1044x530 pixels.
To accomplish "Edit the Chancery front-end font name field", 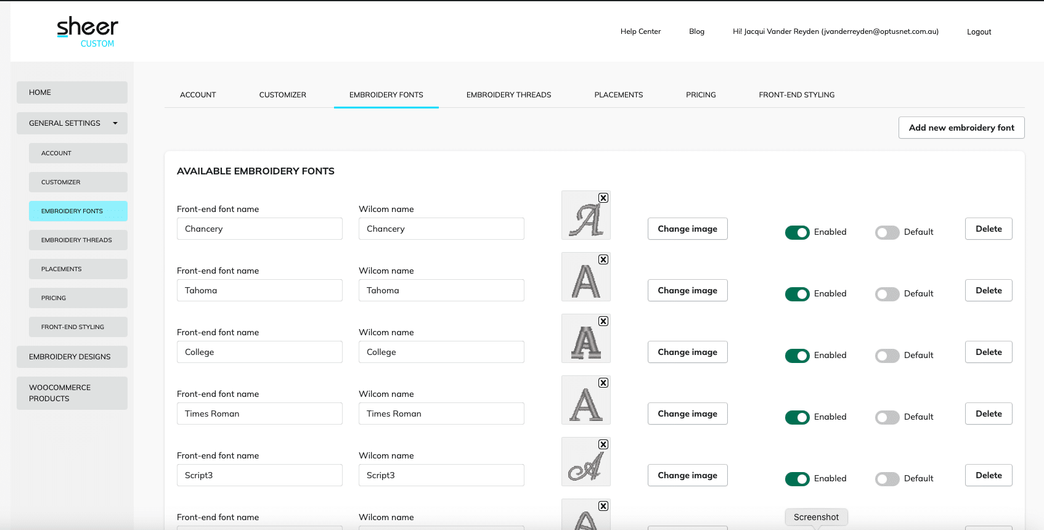I will coord(259,229).
